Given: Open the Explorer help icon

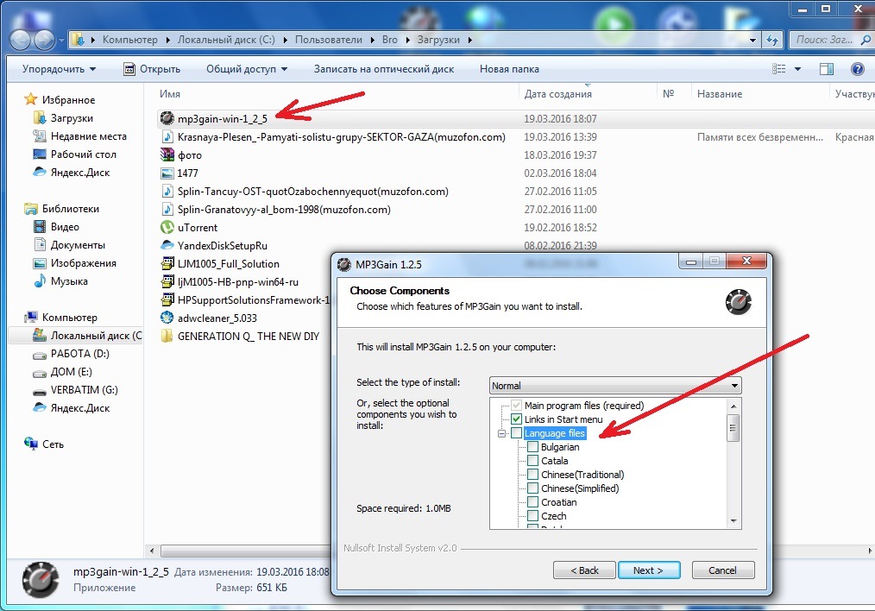Looking at the screenshot, I should coord(857,69).
